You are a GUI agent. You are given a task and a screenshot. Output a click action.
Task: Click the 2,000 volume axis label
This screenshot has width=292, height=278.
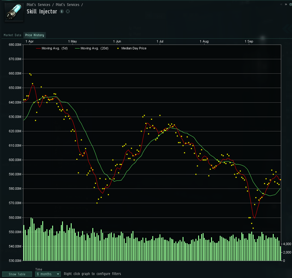point(287,252)
